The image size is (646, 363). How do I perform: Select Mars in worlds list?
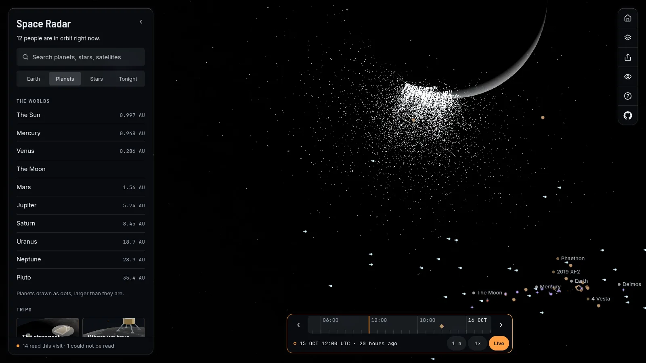tap(81, 187)
